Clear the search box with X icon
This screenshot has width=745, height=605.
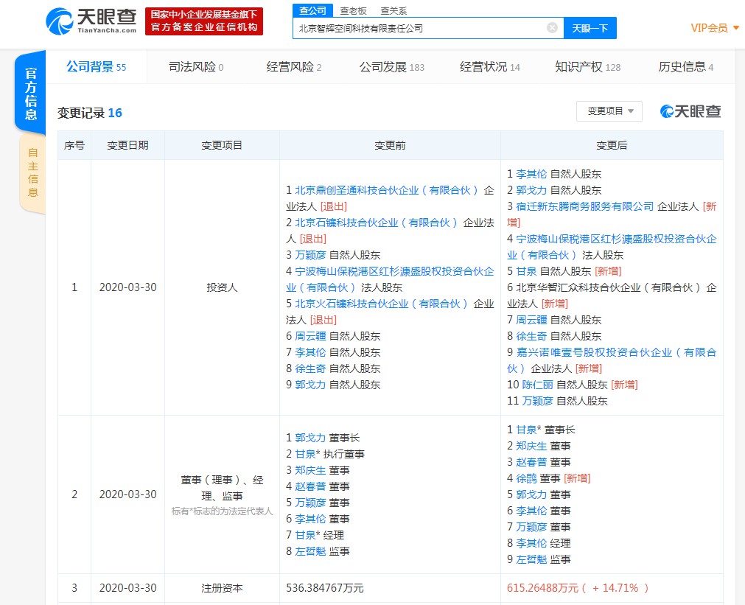(x=552, y=28)
